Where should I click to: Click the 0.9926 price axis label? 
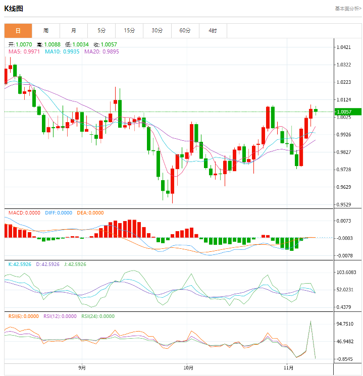(x=344, y=135)
